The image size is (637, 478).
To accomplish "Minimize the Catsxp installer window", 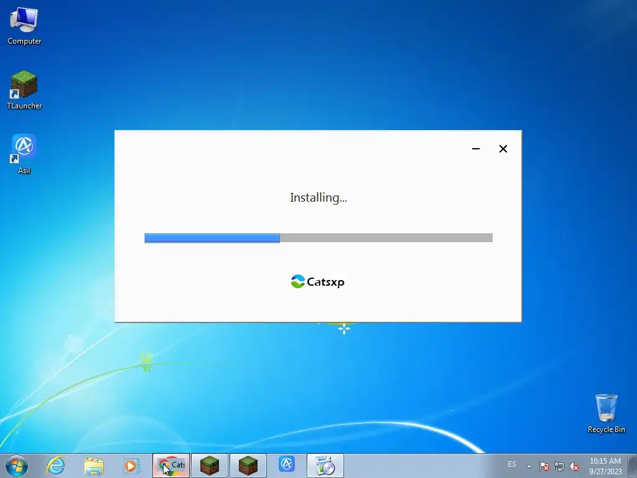I will (476, 149).
